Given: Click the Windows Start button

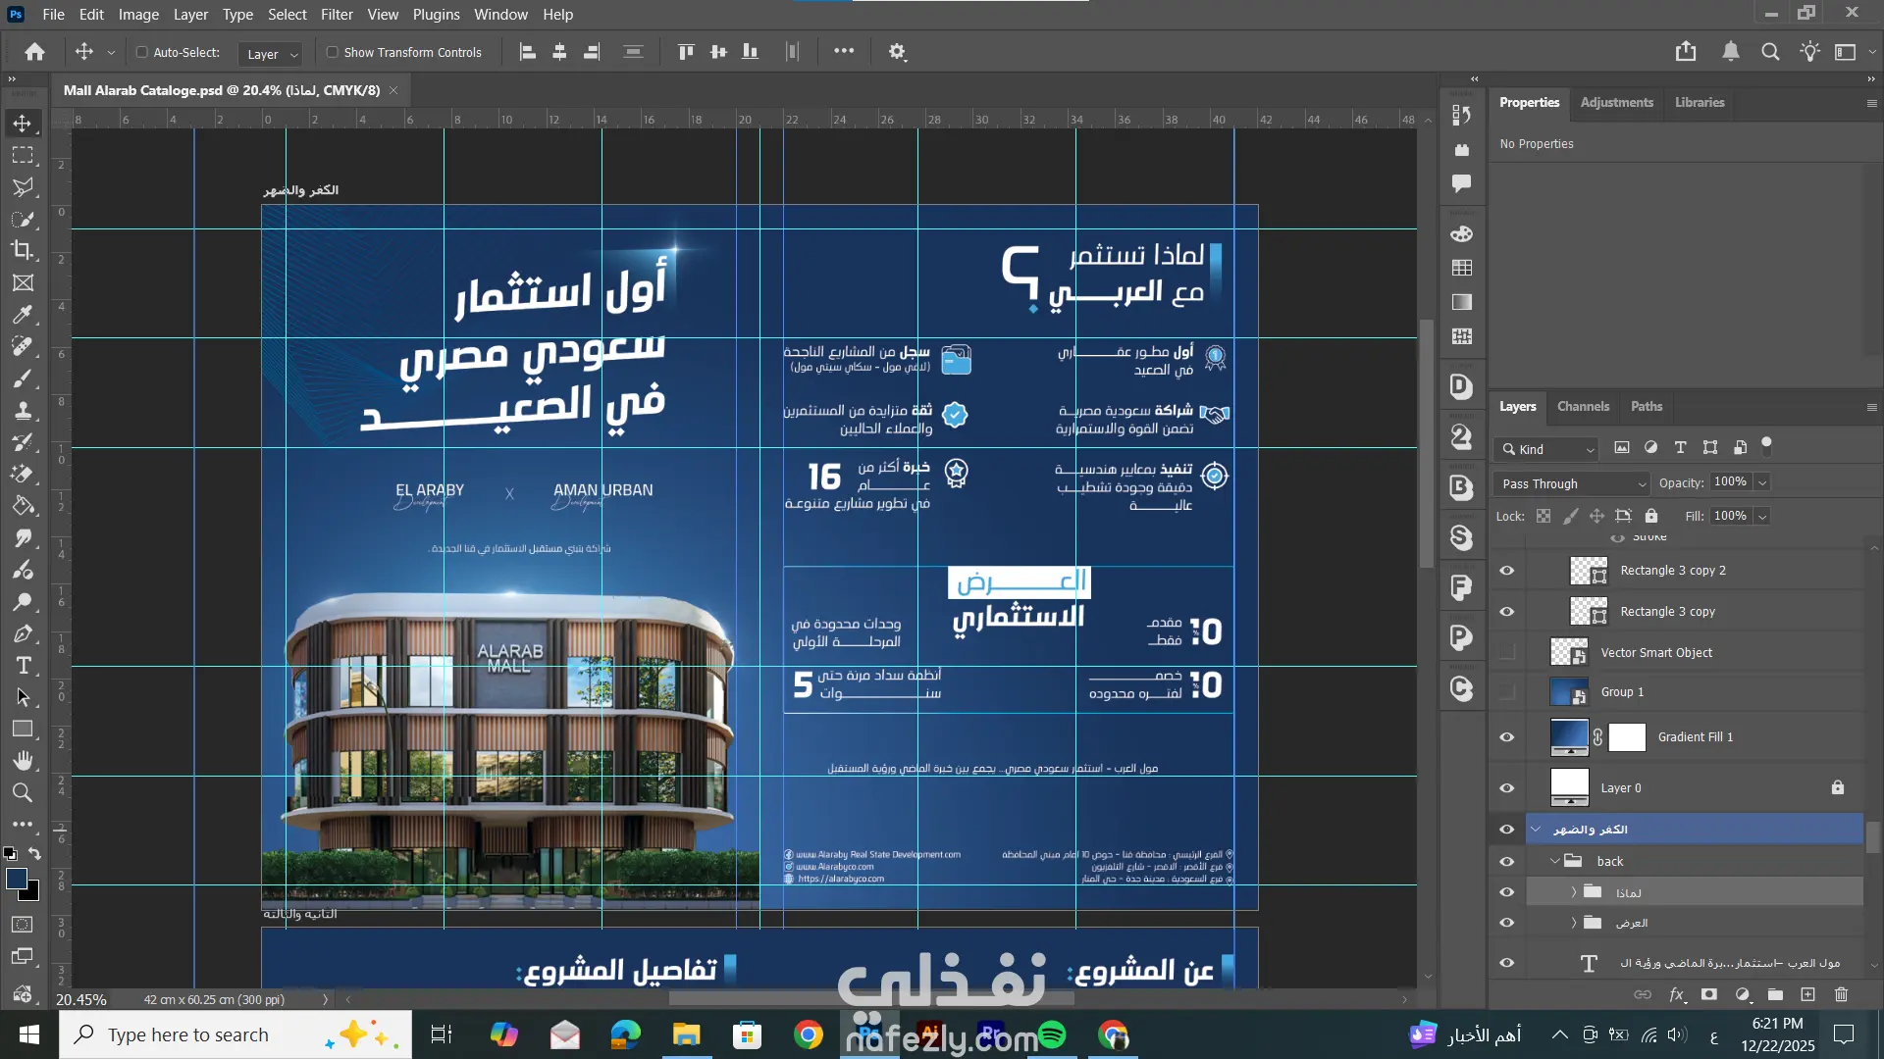Looking at the screenshot, I should pyautogui.click(x=28, y=1034).
